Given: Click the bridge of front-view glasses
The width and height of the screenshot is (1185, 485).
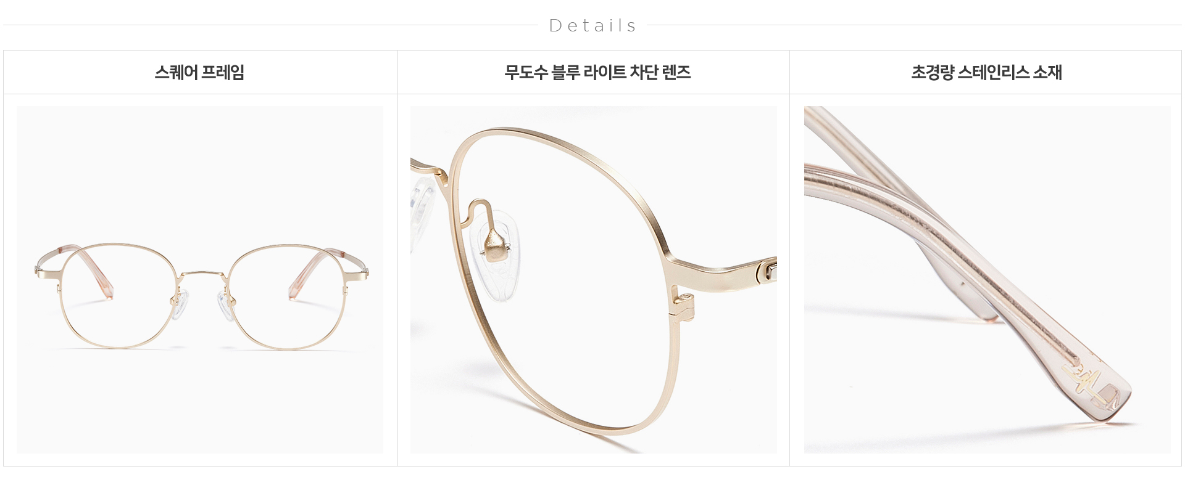Looking at the screenshot, I should pyautogui.click(x=202, y=272).
